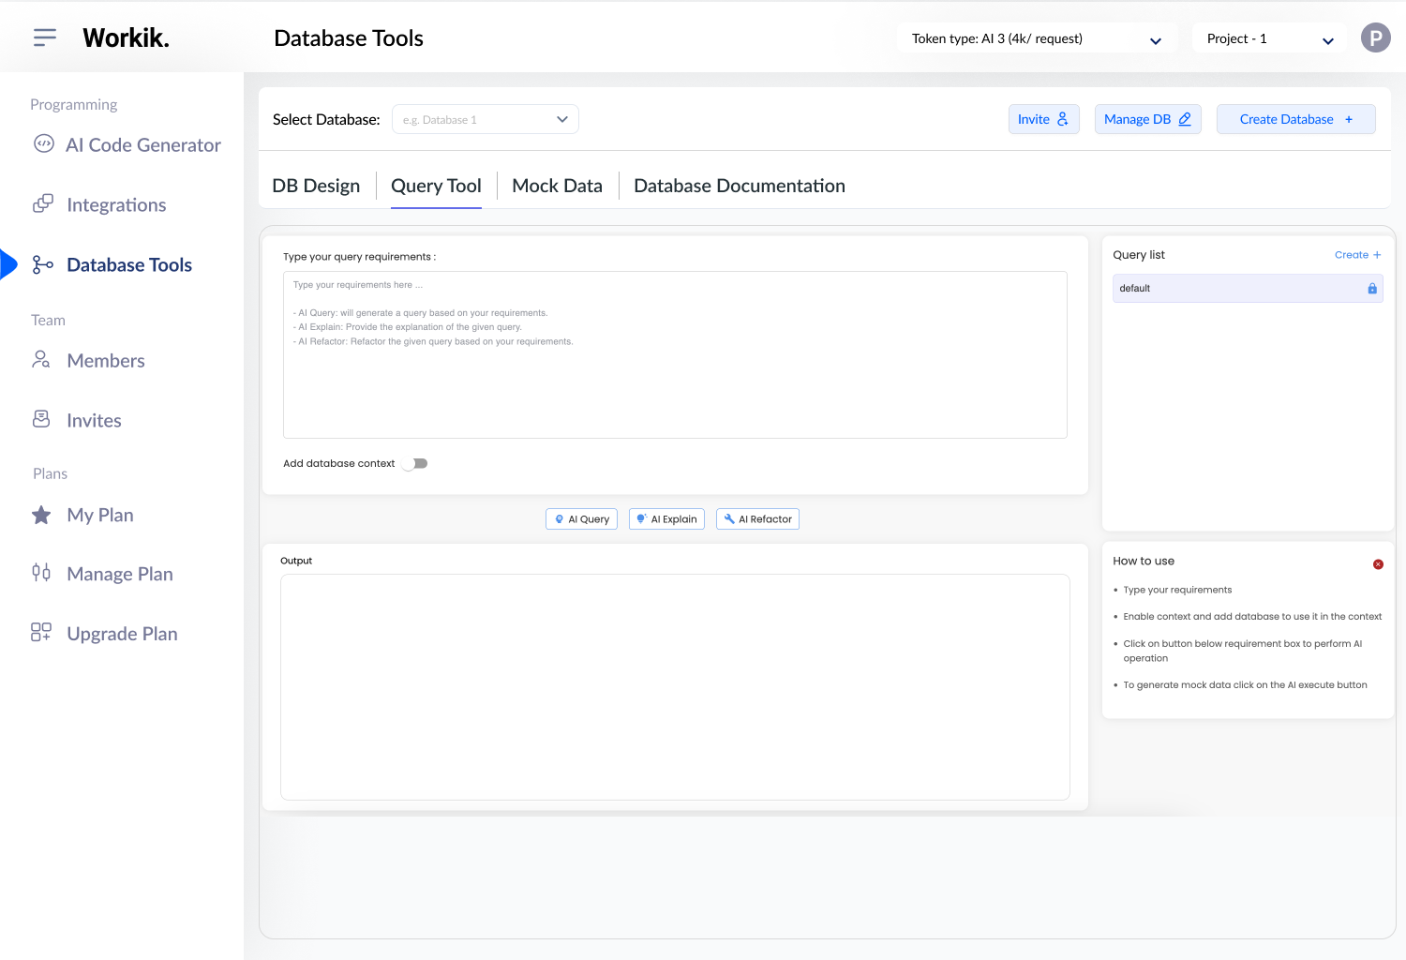Viewport: 1406px width, 960px height.
Task: Switch to the Mock Data tab
Action: click(557, 185)
